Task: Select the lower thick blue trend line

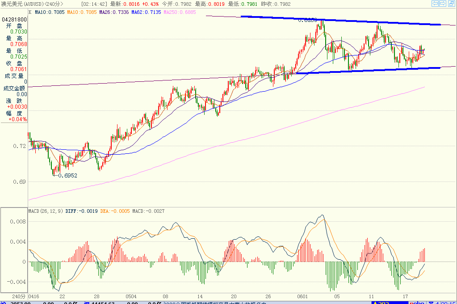Action: pos(368,70)
